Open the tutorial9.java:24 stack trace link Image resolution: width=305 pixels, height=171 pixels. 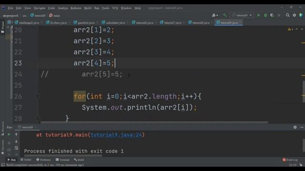pyautogui.click(x=116, y=135)
